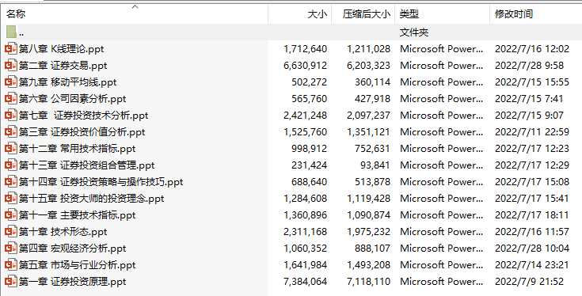Click Microsoft Power... type in 第五章 市场与行业分析 row
The image size is (582, 296).
click(441, 265)
